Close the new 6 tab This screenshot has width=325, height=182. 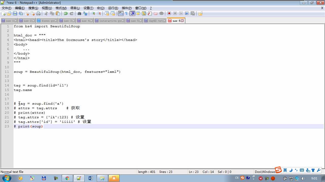click(x=182, y=21)
